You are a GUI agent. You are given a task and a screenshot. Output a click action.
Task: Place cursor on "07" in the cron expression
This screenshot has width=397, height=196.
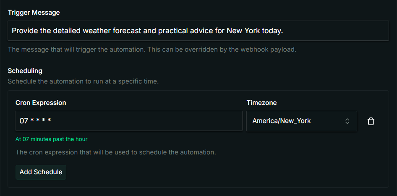24,121
